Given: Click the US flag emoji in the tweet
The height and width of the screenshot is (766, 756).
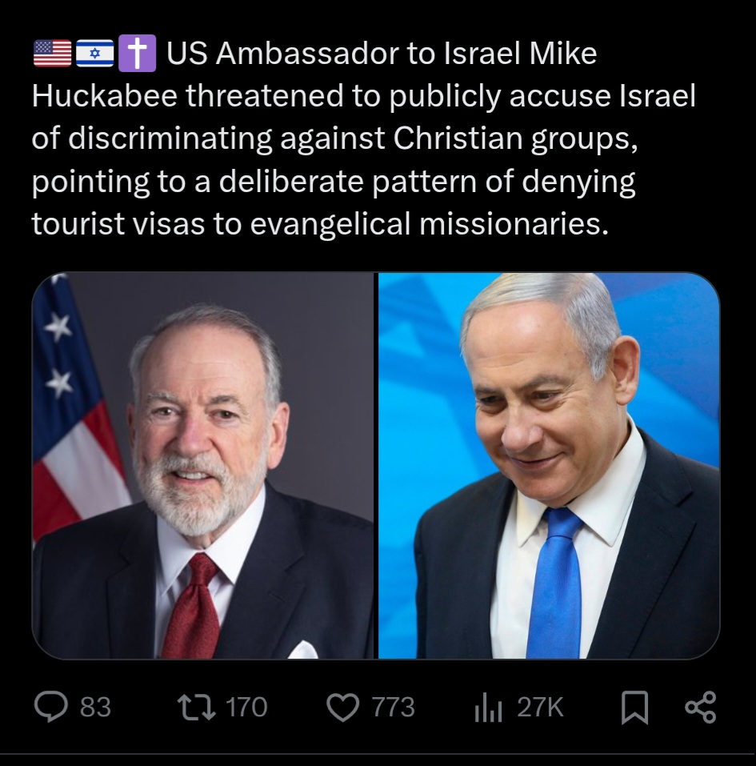Looking at the screenshot, I should (x=52, y=54).
